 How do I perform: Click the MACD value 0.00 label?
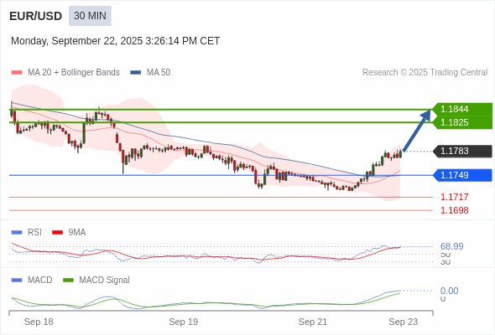[449, 291]
